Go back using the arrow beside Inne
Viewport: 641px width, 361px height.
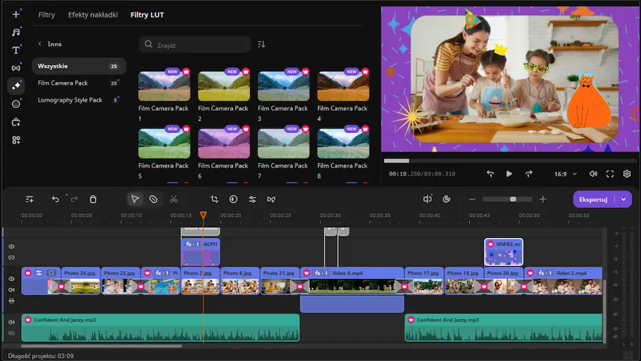click(40, 44)
